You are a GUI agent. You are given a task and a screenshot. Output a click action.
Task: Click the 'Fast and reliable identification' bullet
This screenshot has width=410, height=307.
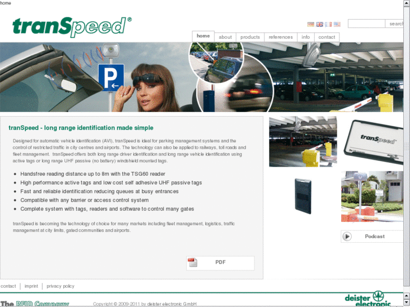click(x=99, y=192)
